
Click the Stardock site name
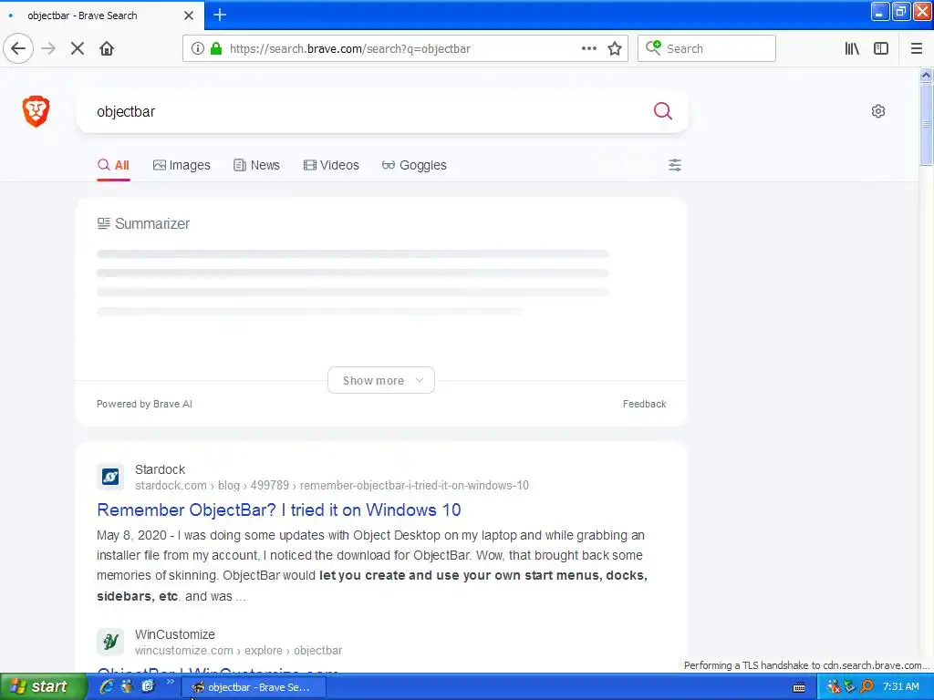[x=160, y=469]
